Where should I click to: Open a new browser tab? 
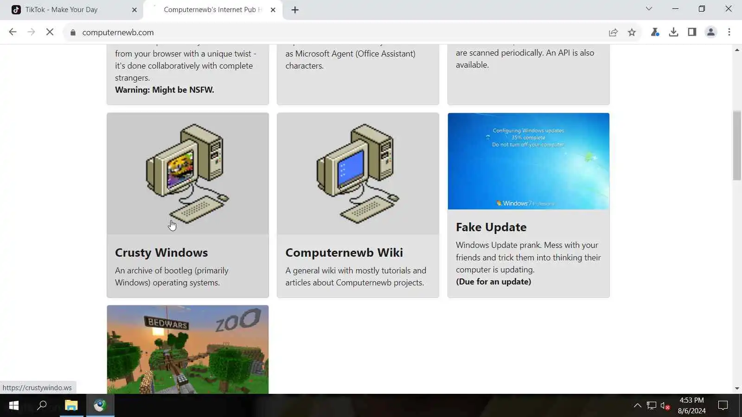point(295,10)
